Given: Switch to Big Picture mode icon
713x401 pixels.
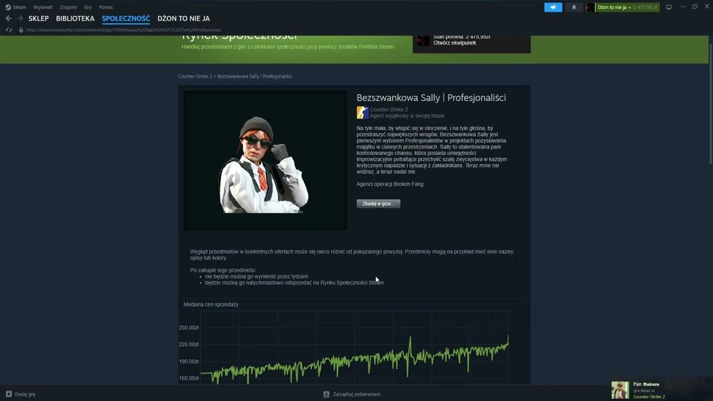Looking at the screenshot, I should [x=669, y=7].
